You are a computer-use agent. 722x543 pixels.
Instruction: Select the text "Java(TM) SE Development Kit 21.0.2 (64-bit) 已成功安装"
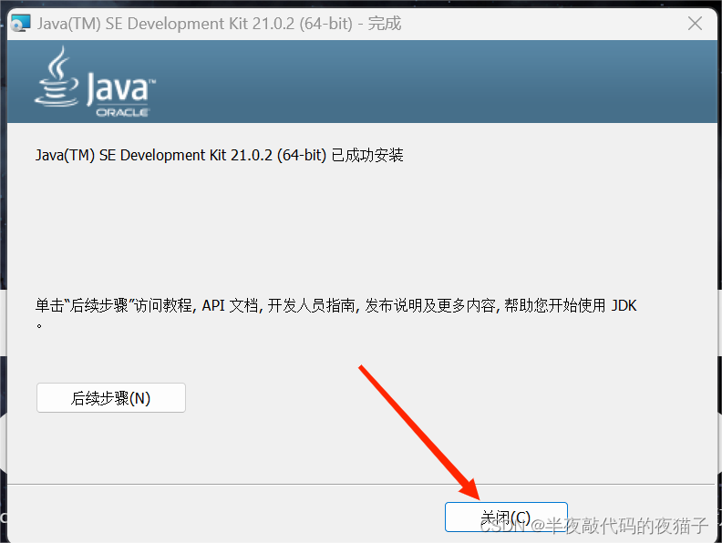[x=219, y=156]
